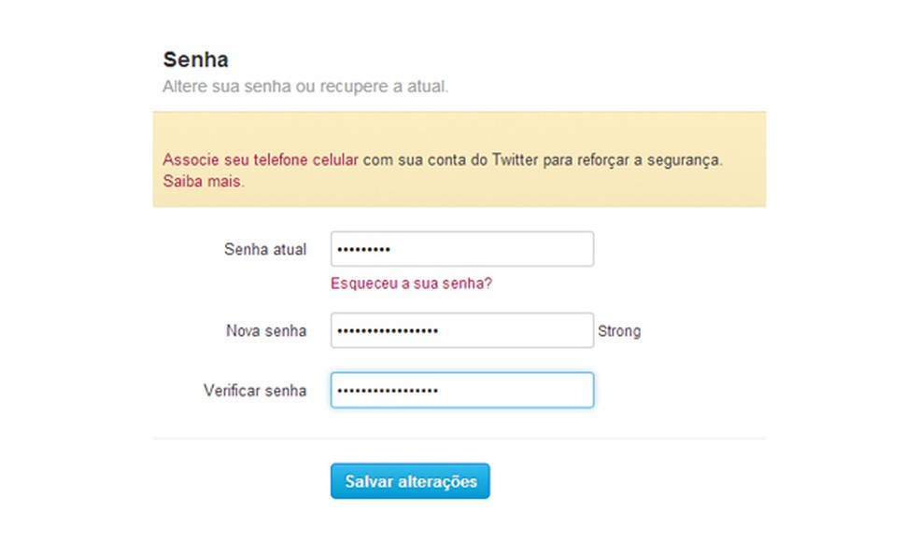Click the Nova senha password field
Image resolution: width=919 pixels, height=554 pixels.
tap(461, 331)
